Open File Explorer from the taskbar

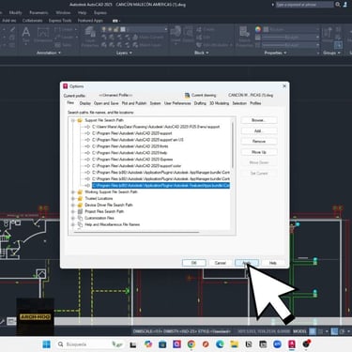[235, 344]
